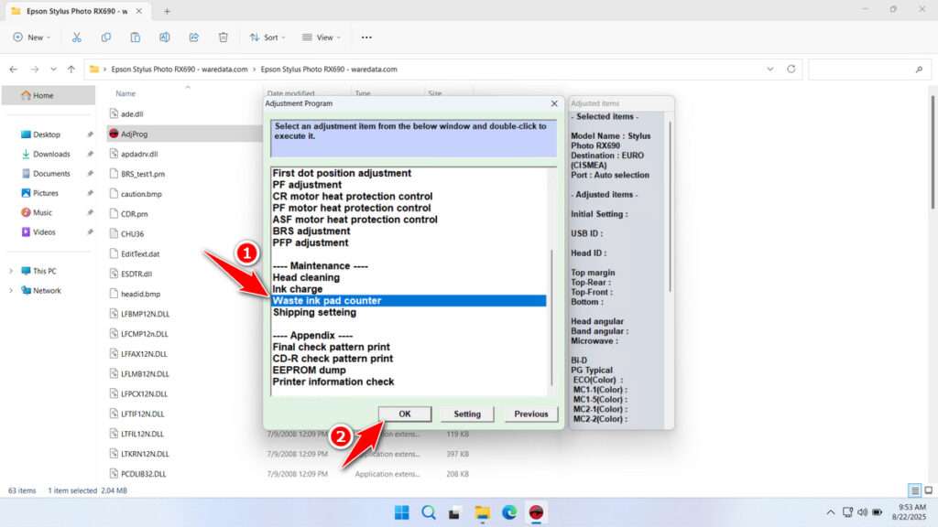Click first breadcrumb Epson Stylus Photo RX690 folder

pos(180,70)
